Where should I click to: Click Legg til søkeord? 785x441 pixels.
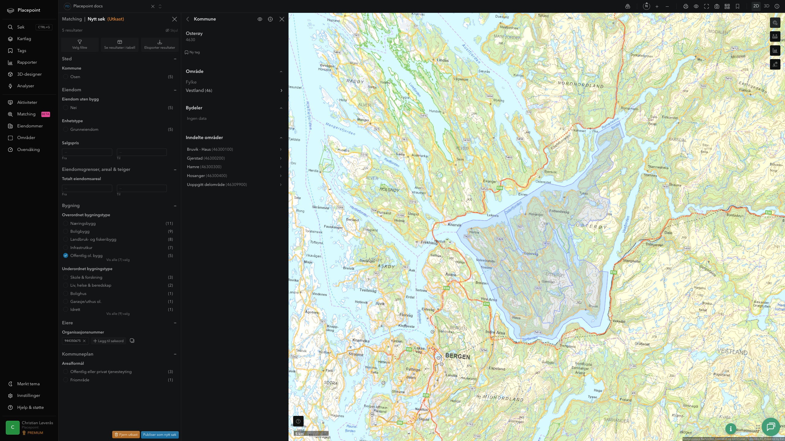pos(109,341)
